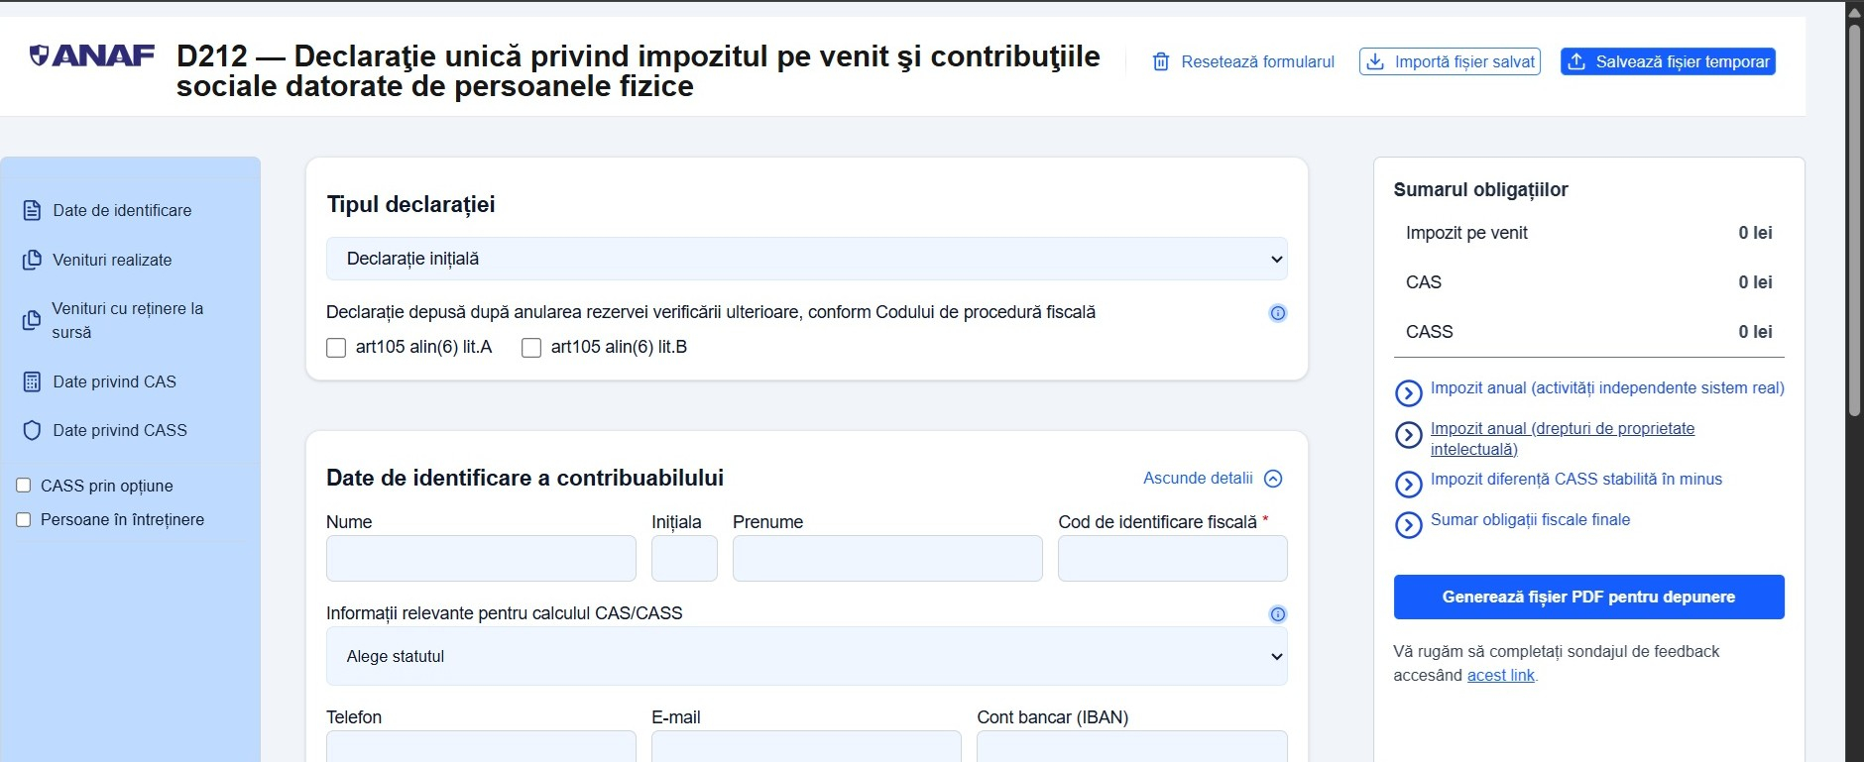Tick the Persoane în întreținere checkbox

click(x=24, y=519)
